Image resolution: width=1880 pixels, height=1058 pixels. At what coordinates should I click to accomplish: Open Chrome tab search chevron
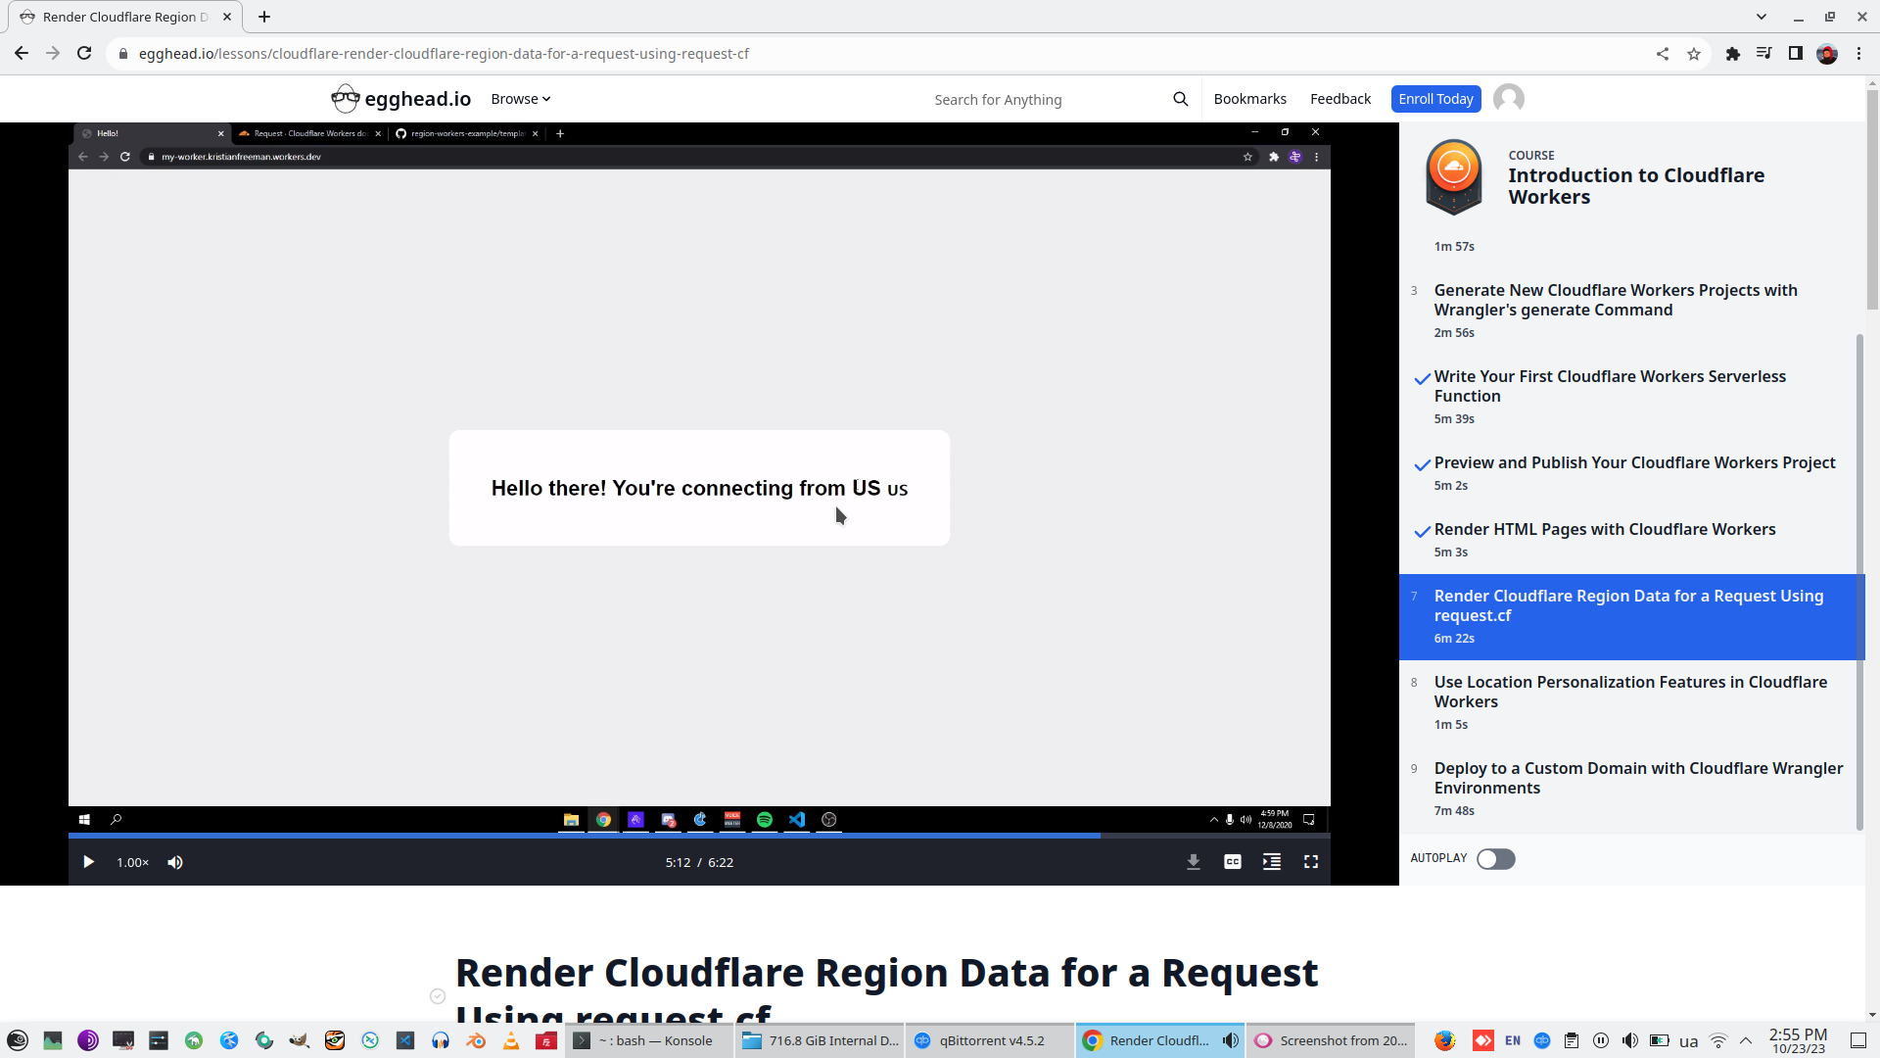point(1761,17)
